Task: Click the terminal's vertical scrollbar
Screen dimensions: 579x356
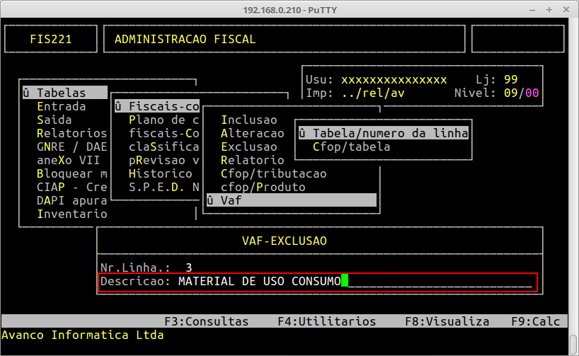Action: (x=573, y=177)
